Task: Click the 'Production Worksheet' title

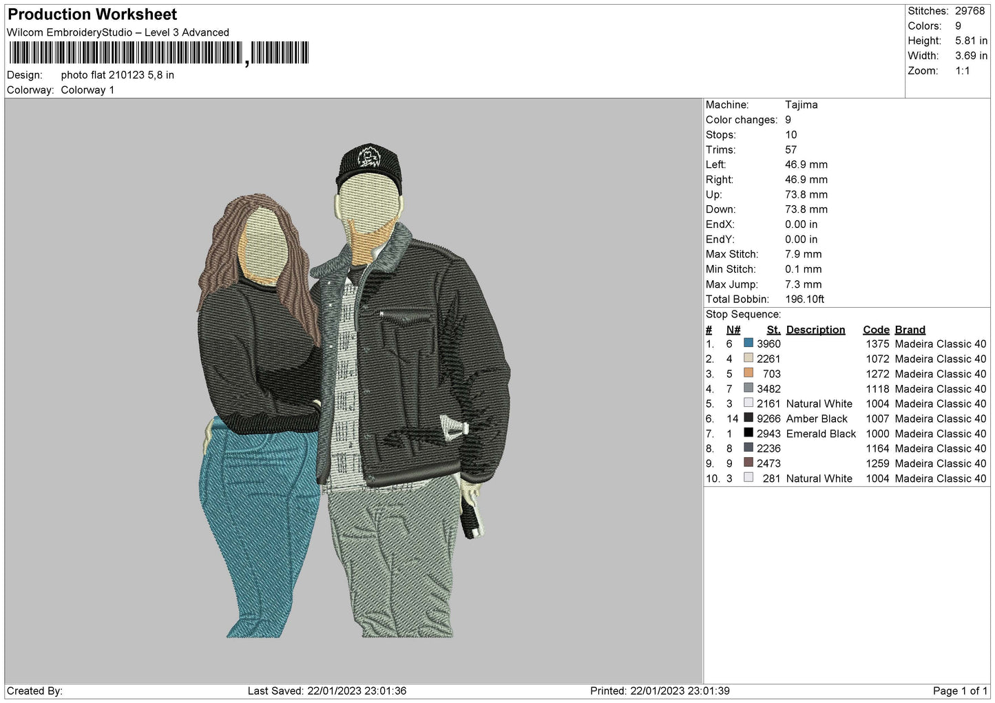Action: coord(92,14)
